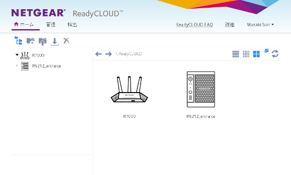Click the ReadyCLOUD title text
Image resolution: width=291 pixels, height=175 pixels.
tap(98, 14)
